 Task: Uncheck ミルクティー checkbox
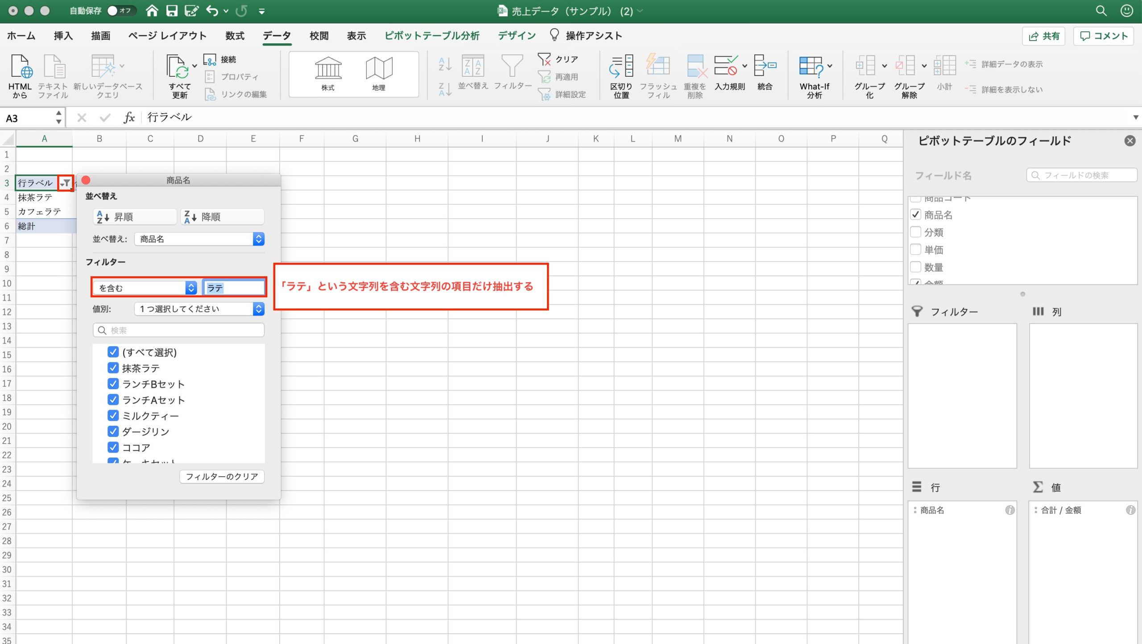click(113, 415)
